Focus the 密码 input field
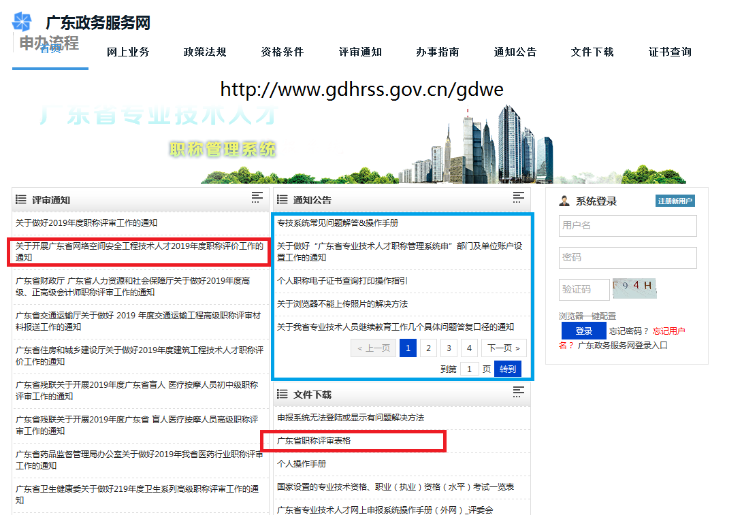The width and height of the screenshot is (742, 515). (x=628, y=258)
